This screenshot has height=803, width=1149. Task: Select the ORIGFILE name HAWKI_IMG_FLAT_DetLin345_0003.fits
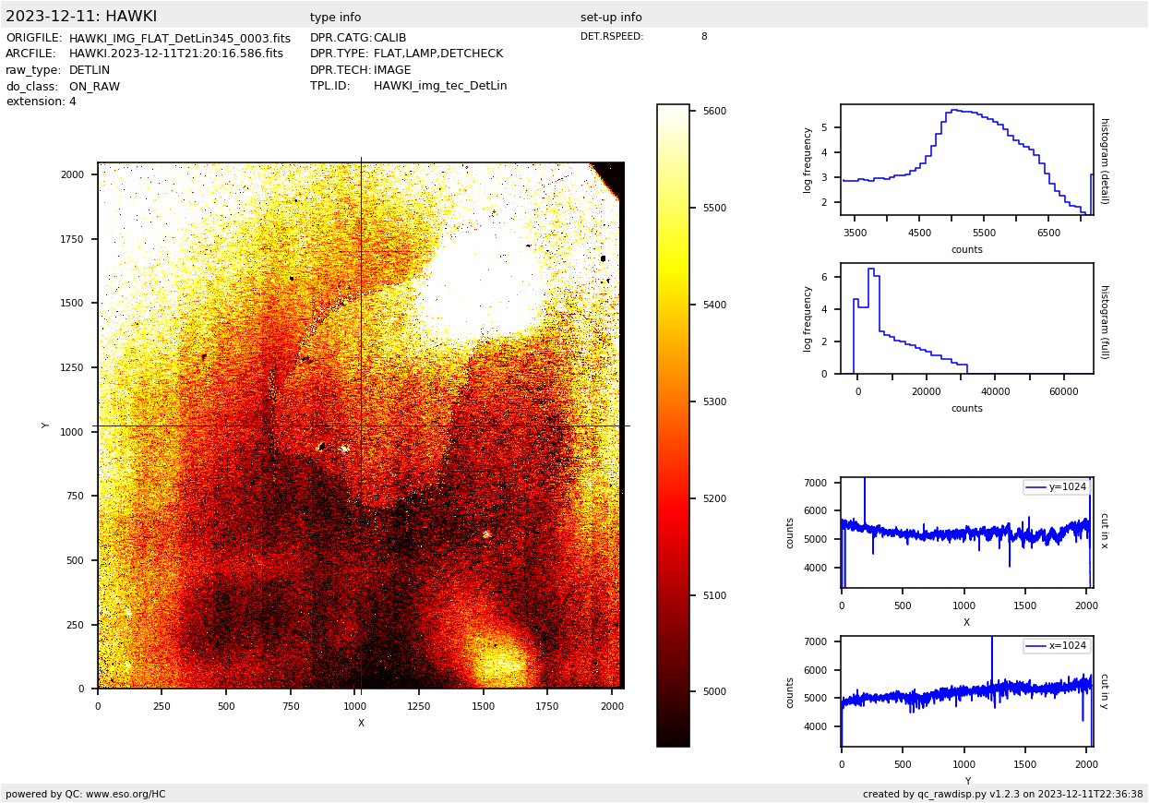(179, 39)
